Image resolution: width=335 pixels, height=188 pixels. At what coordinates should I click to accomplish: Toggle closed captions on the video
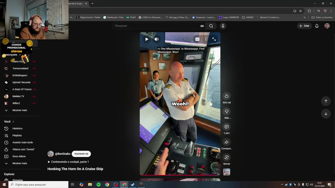tap(197, 39)
